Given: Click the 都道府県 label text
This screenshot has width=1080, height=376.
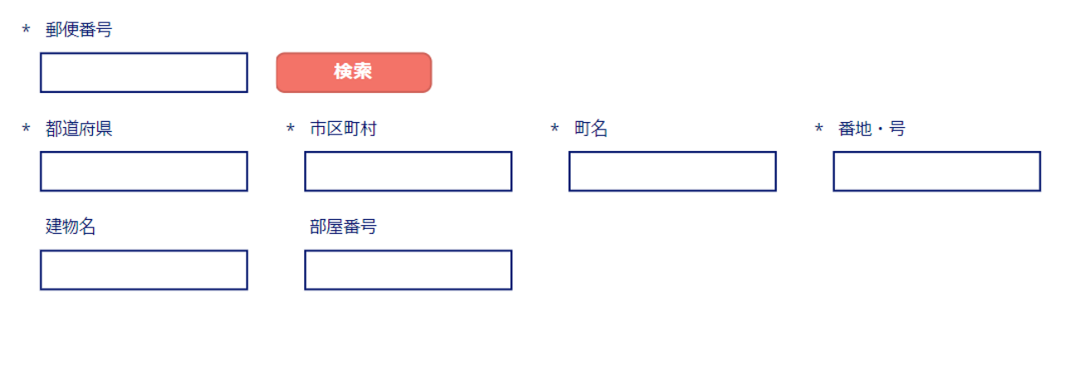Looking at the screenshot, I should tap(79, 129).
